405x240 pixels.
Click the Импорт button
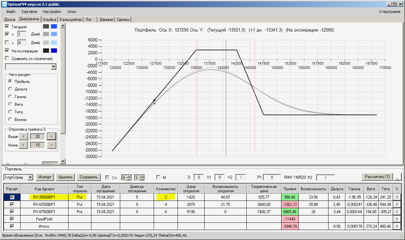coord(45,177)
